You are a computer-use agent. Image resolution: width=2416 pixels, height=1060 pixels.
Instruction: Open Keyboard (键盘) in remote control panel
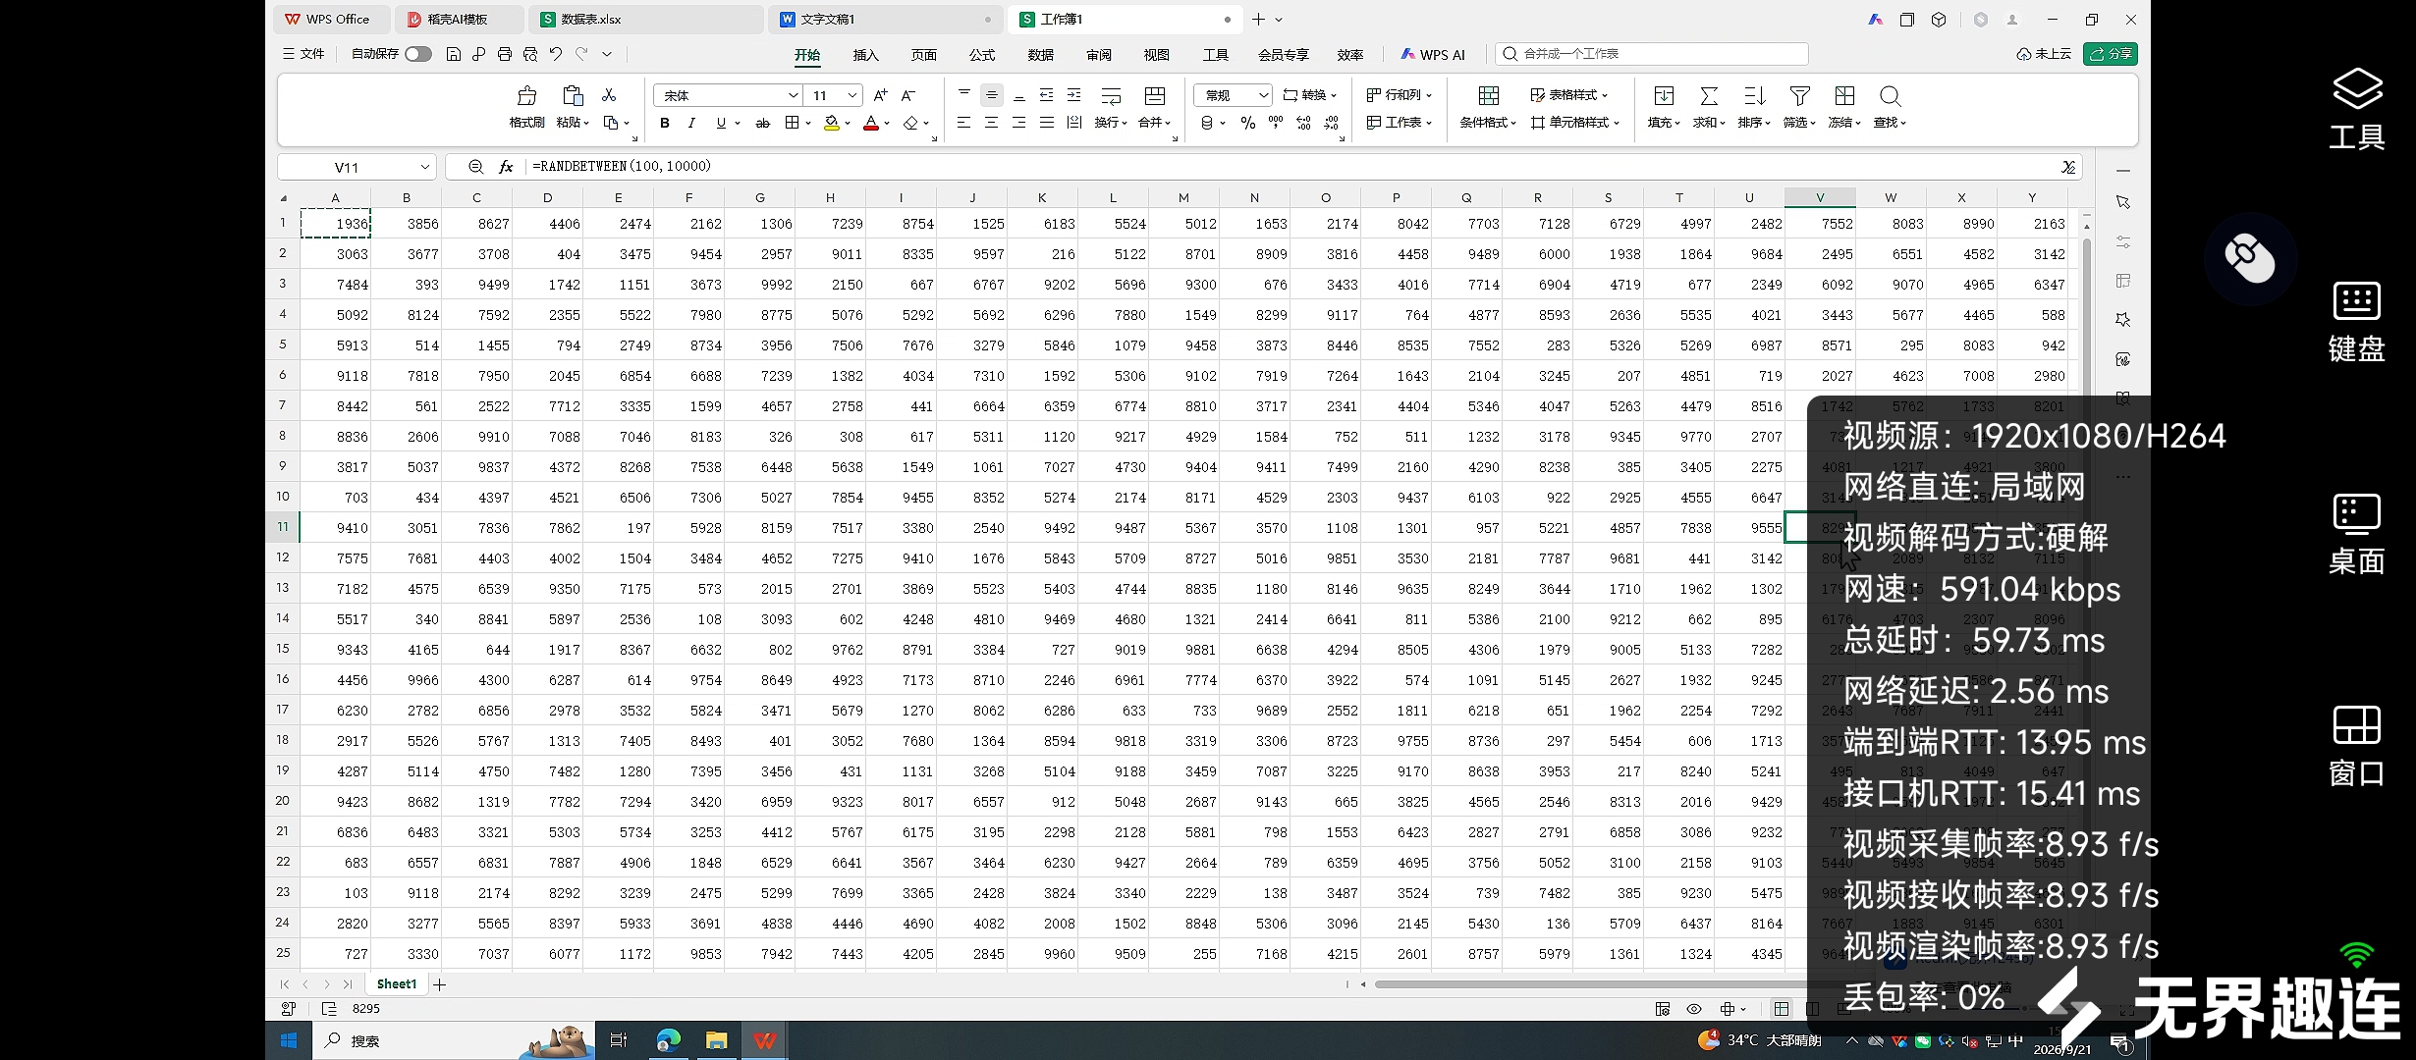[x=2356, y=321]
